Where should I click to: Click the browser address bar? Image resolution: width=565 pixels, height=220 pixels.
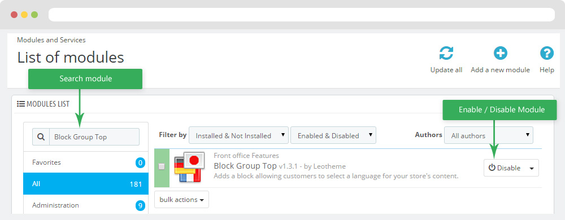click(x=302, y=15)
